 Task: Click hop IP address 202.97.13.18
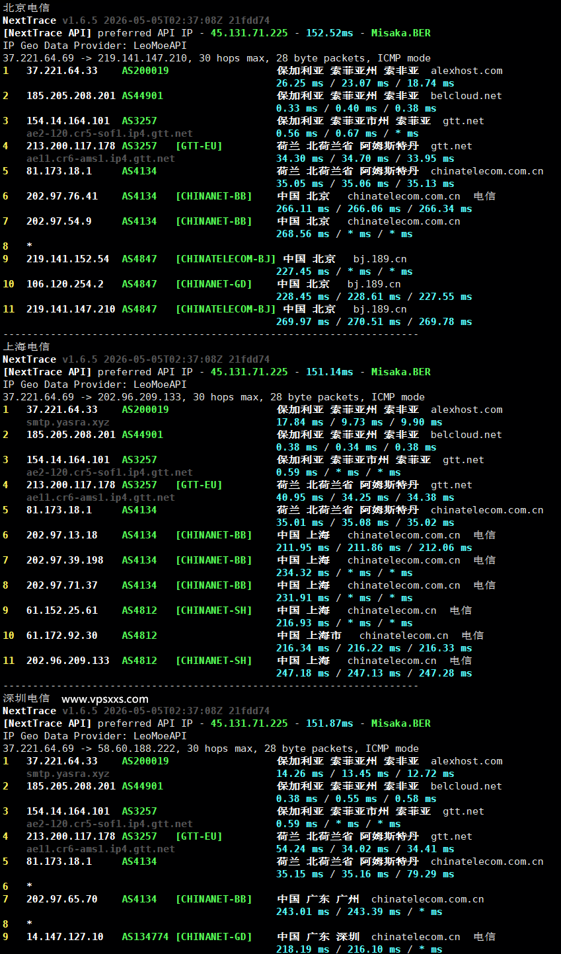62,535
